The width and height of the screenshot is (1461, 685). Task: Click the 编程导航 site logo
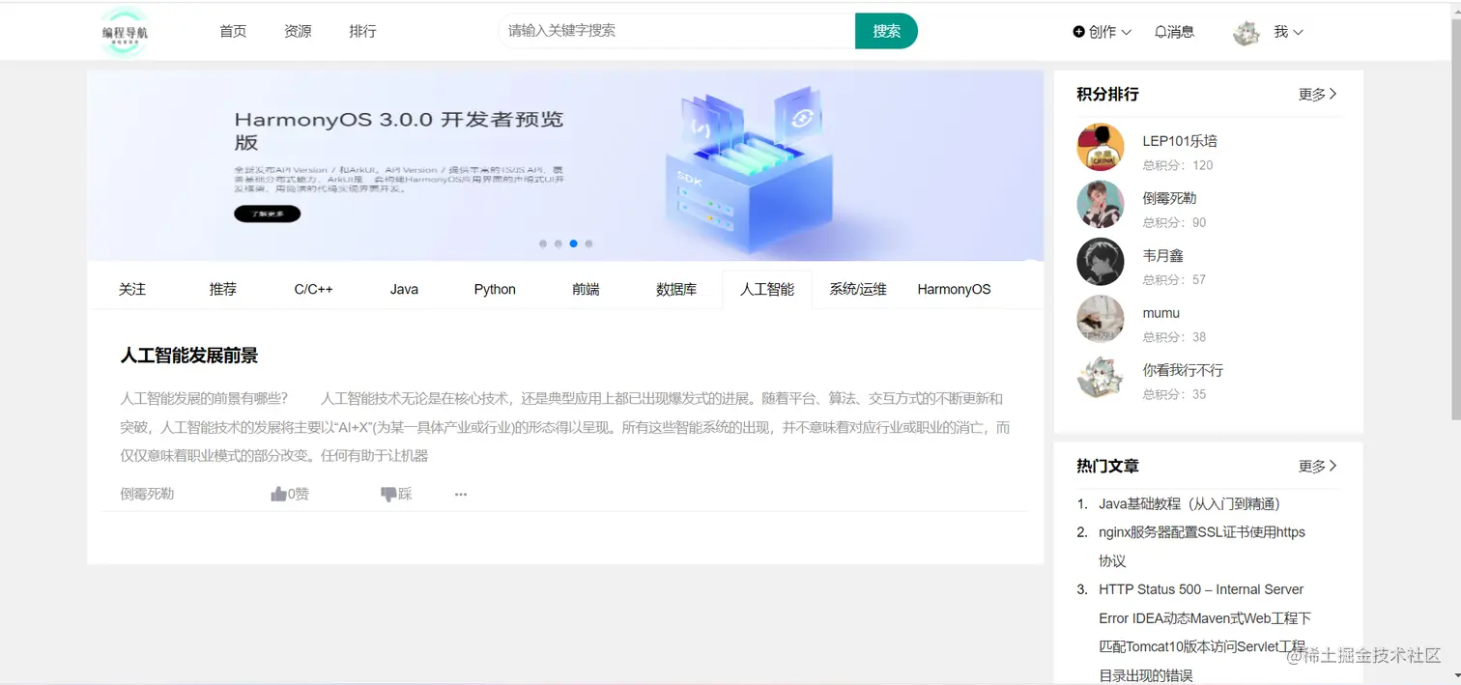tap(126, 32)
